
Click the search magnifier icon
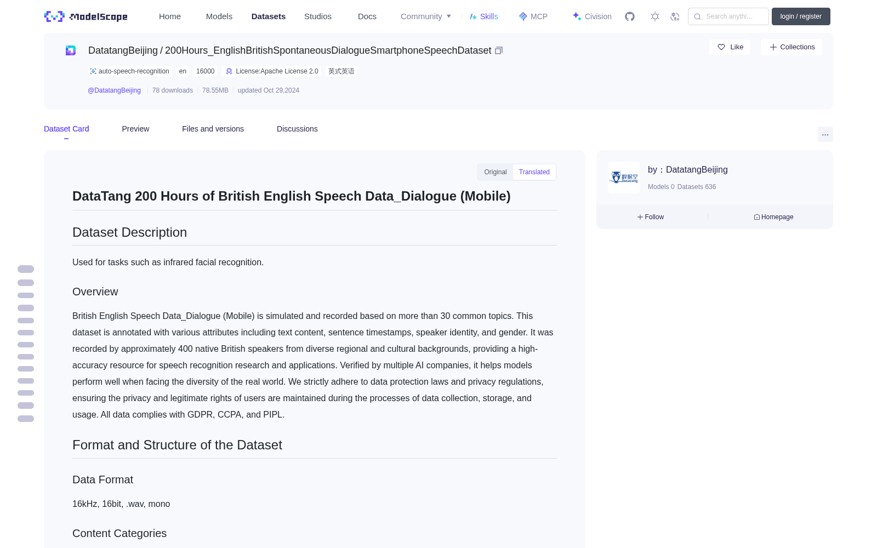pos(697,16)
